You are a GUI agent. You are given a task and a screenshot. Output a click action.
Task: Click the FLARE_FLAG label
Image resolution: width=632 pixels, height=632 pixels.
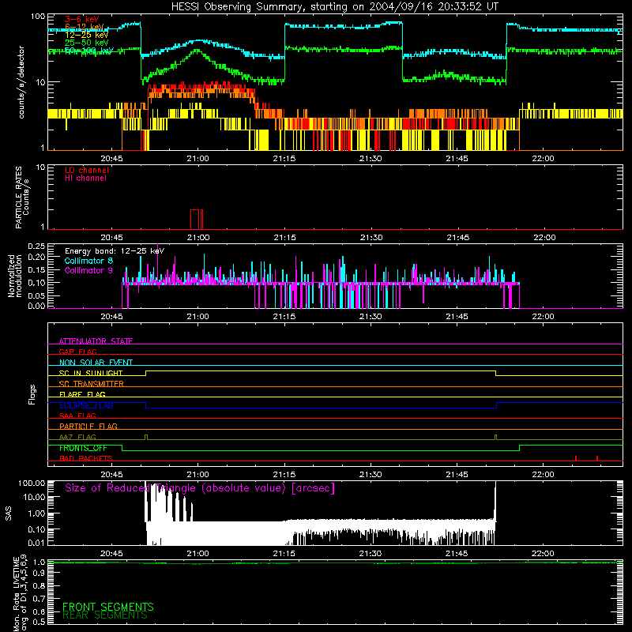[x=82, y=394]
